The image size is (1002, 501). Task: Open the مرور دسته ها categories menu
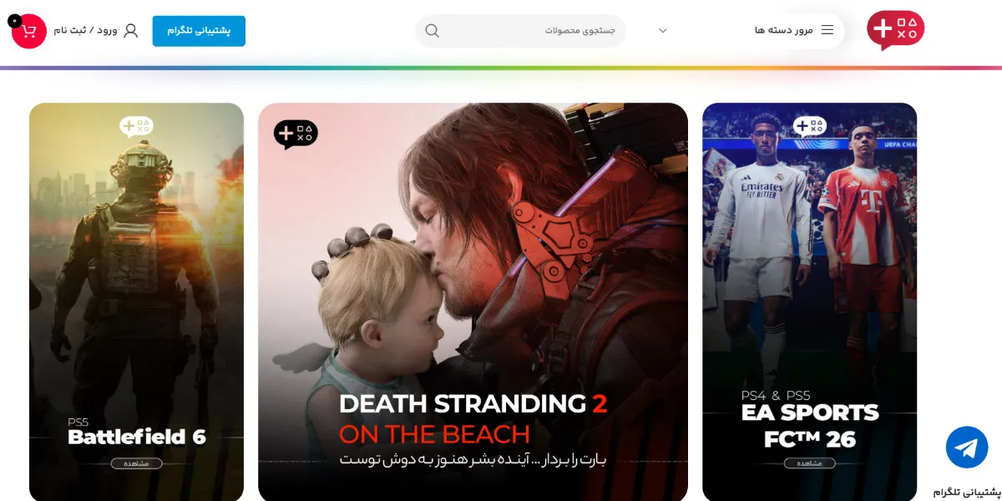point(794,30)
